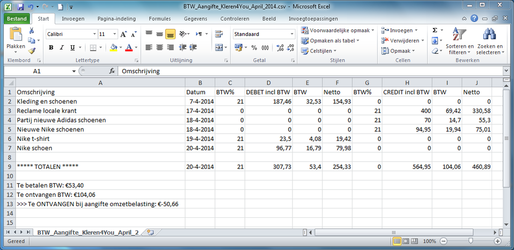
Task: Align text right in cell
Action: 170,48
